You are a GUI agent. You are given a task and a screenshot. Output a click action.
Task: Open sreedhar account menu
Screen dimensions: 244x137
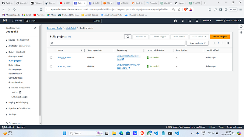tap(229, 21)
